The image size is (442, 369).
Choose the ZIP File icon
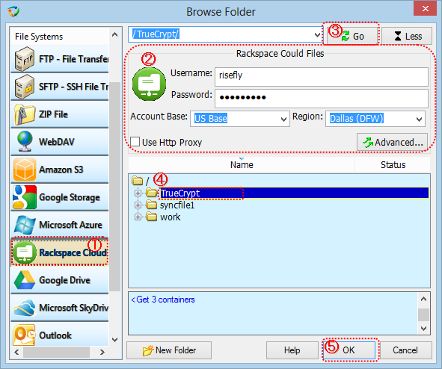pos(25,114)
